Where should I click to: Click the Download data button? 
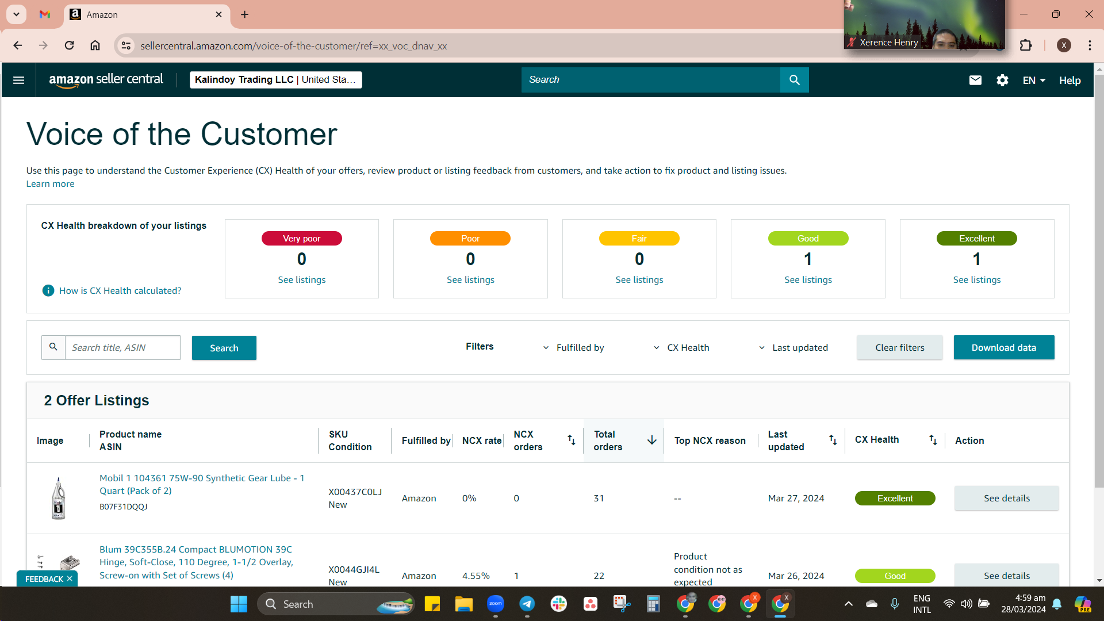(x=1004, y=347)
